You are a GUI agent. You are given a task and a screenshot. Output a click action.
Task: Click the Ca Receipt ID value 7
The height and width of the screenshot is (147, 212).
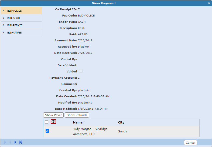(79, 9)
